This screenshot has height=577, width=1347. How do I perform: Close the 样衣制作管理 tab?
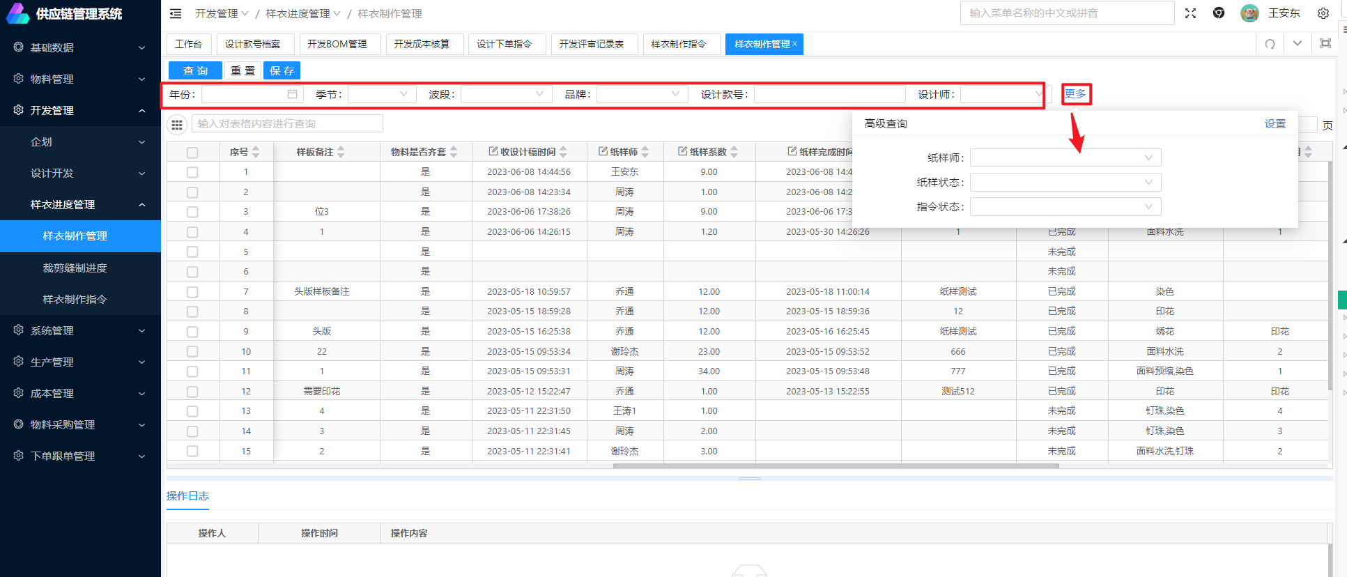coord(794,44)
